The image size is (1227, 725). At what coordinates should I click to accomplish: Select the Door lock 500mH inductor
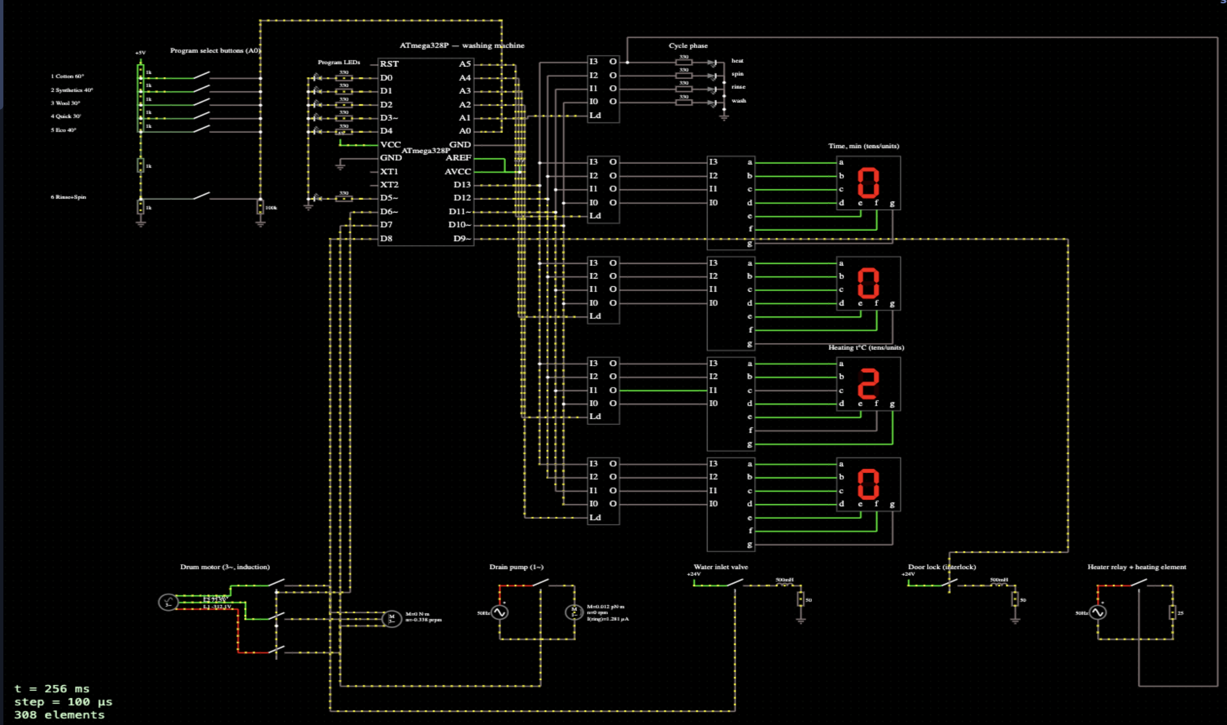(x=999, y=584)
